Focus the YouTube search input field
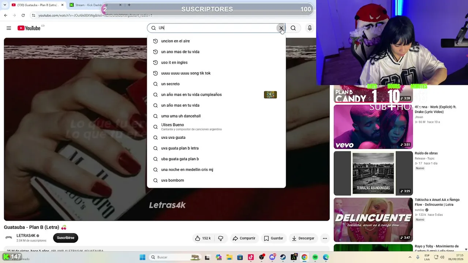Screen dimensions: 468x263 click(x=217, y=28)
